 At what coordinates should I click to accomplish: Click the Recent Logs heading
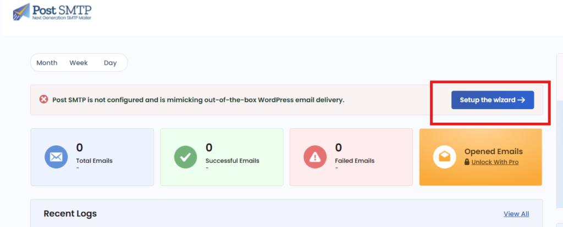point(70,213)
